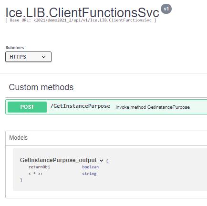Viewport: 207px width, 206px height.
Task: Expand the /GetInstancePurpose endpoint path
Action: click(80, 106)
